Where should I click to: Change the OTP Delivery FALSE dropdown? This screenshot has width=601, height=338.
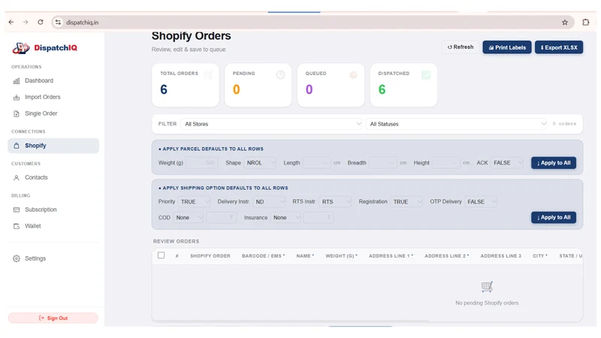[481, 202]
